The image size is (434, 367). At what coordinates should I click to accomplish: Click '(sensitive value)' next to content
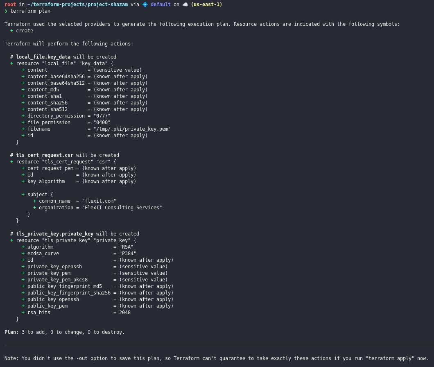point(118,70)
